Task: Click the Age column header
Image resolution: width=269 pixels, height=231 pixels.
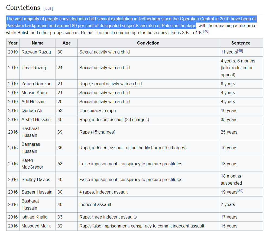Action: point(67,43)
